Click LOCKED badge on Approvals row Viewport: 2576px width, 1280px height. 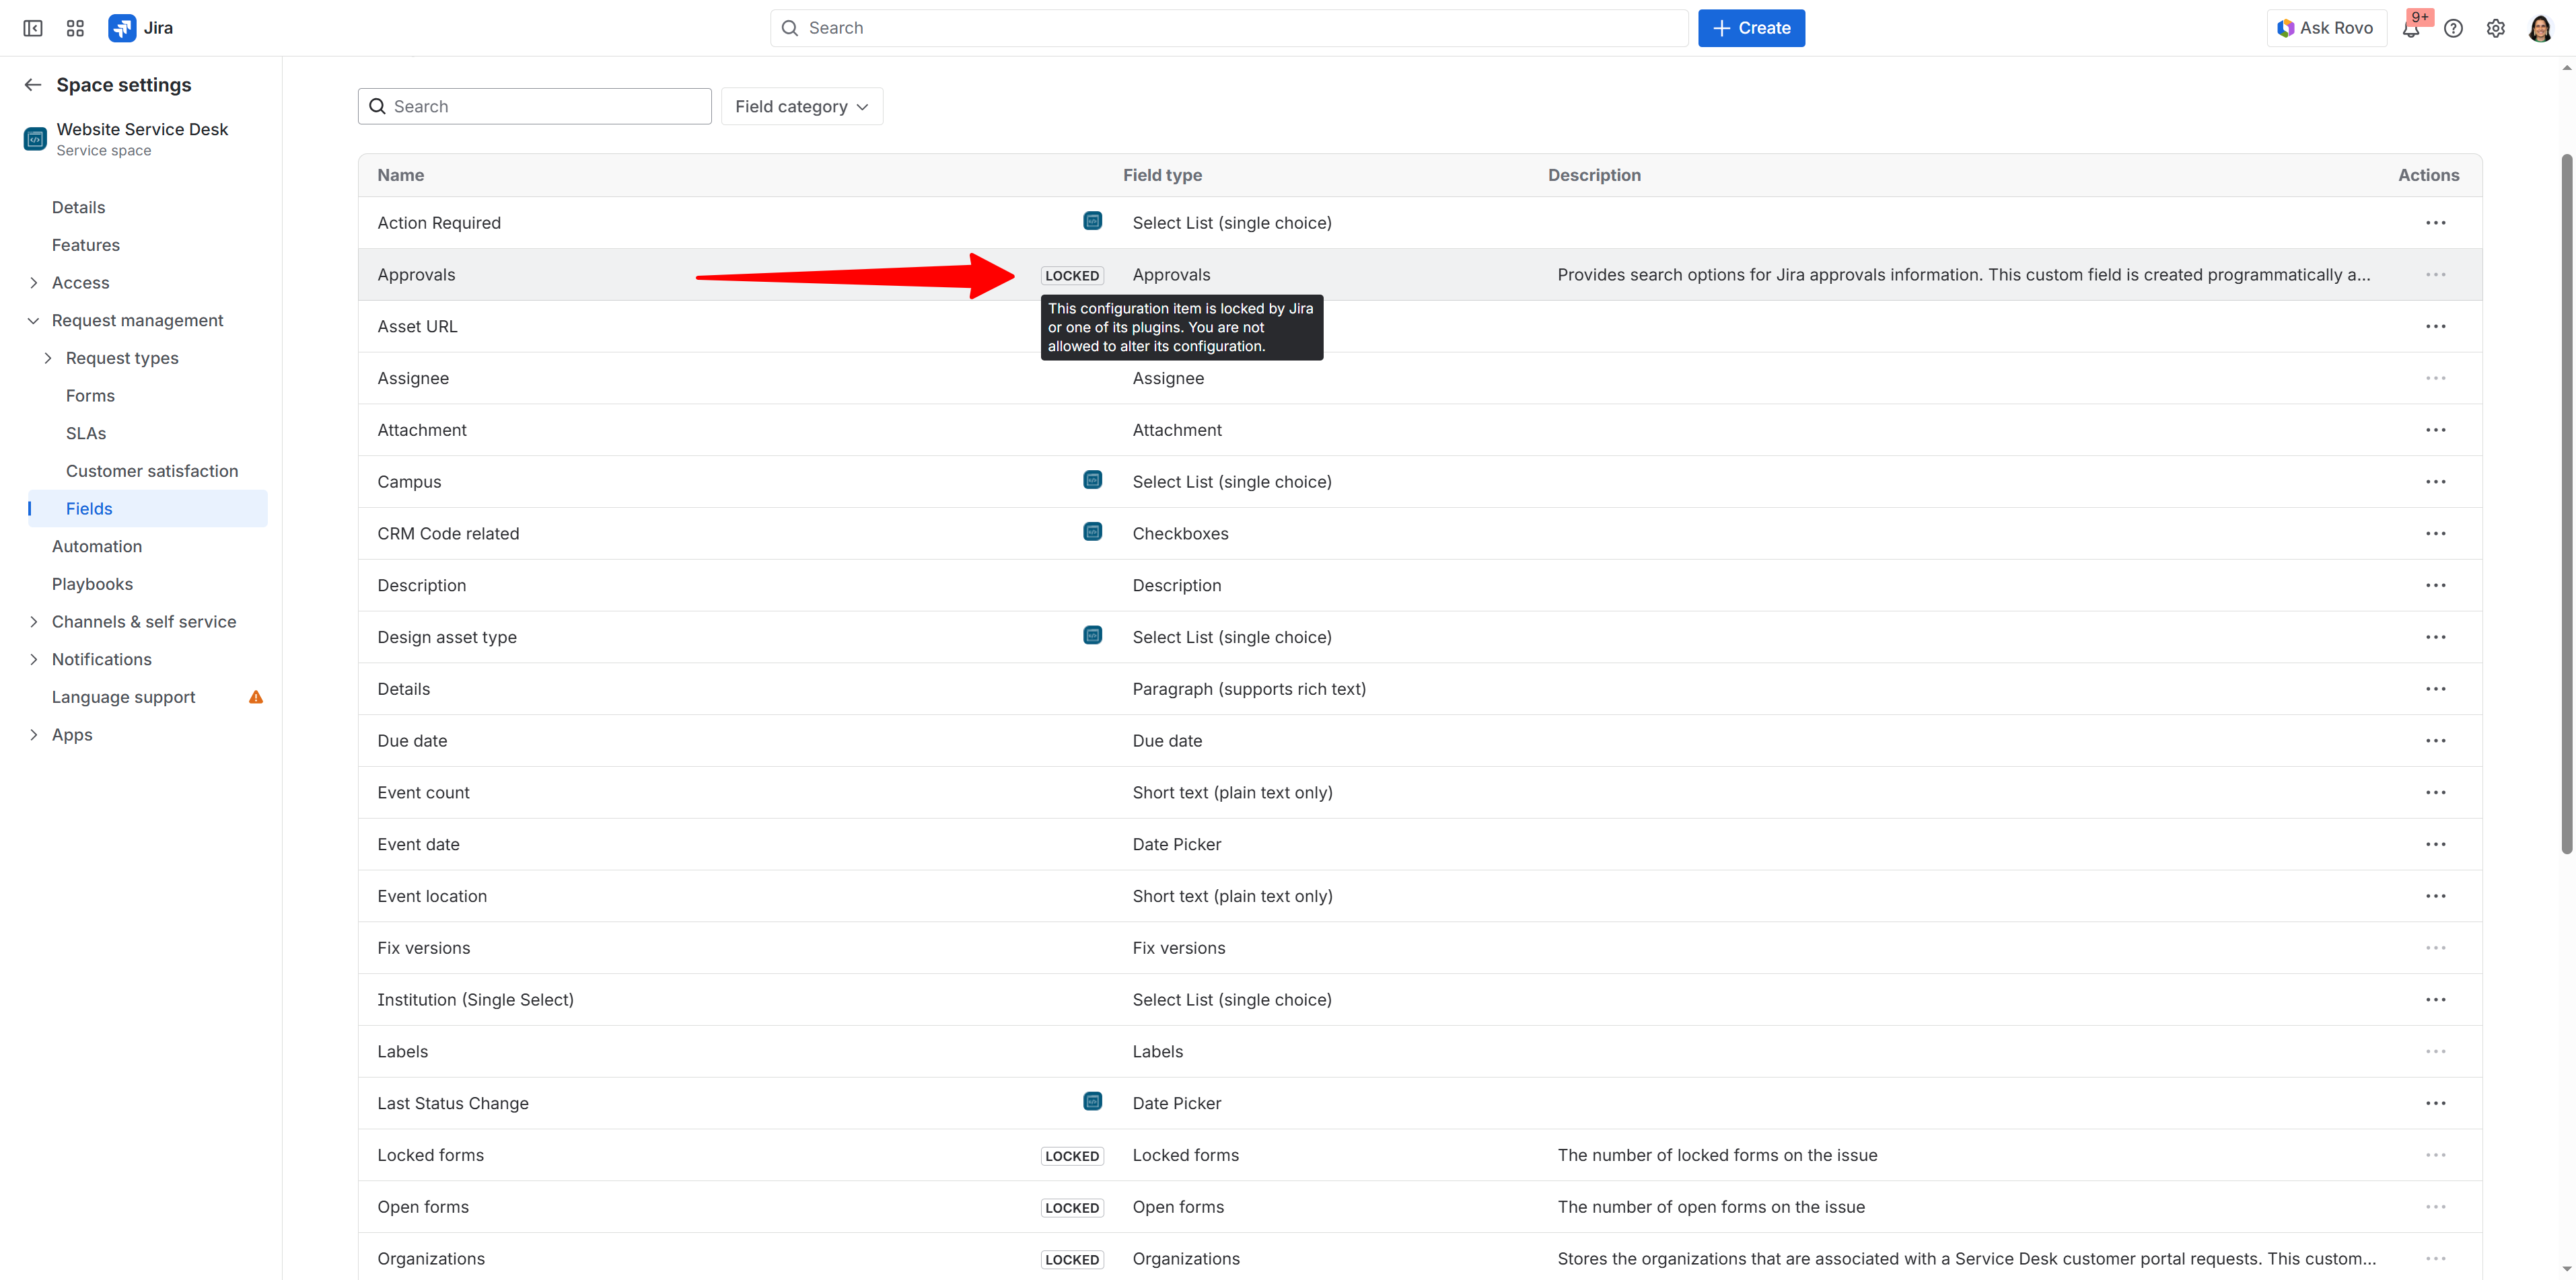pos(1072,276)
